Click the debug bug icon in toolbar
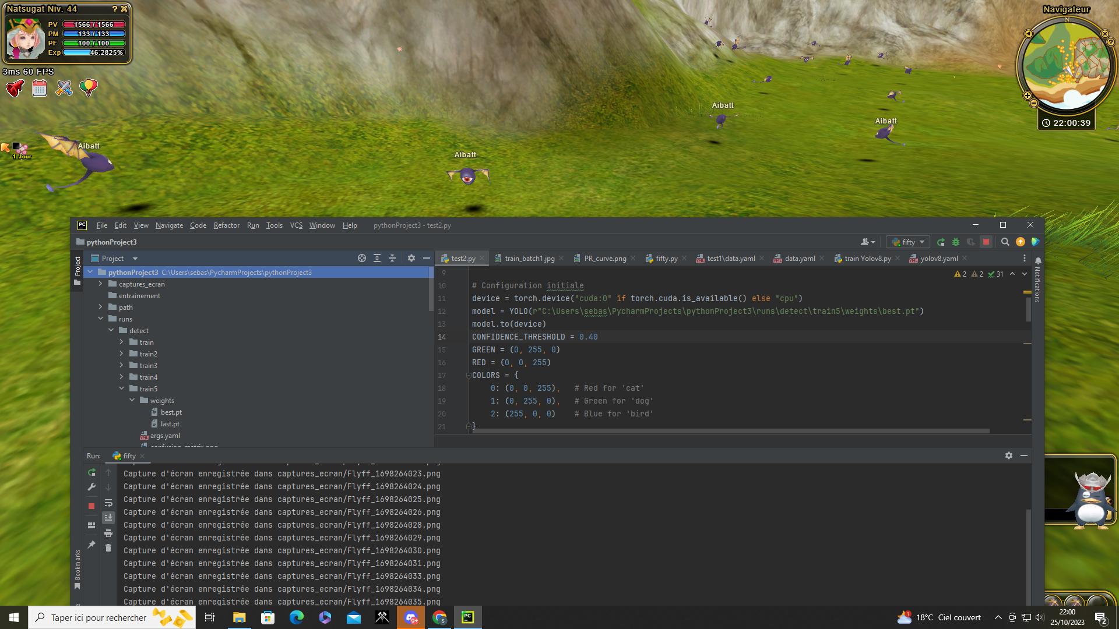This screenshot has height=629, width=1119. (956, 242)
